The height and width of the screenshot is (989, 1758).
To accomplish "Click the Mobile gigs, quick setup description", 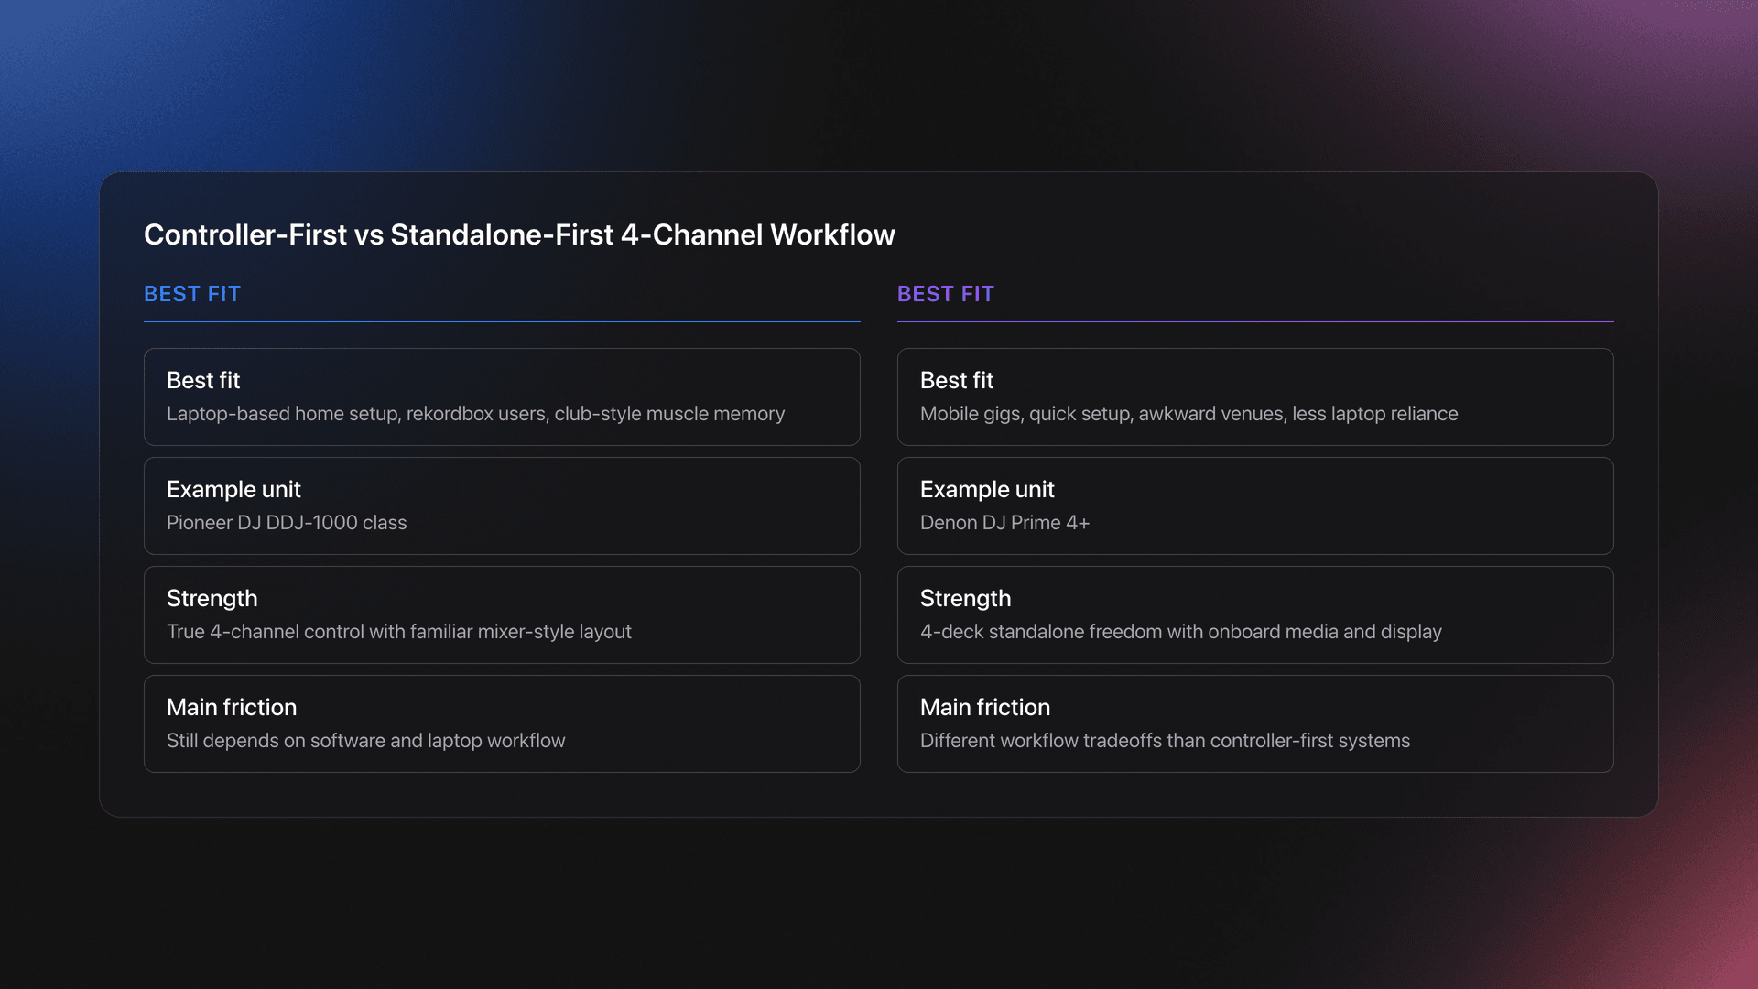I will tap(1188, 414).
